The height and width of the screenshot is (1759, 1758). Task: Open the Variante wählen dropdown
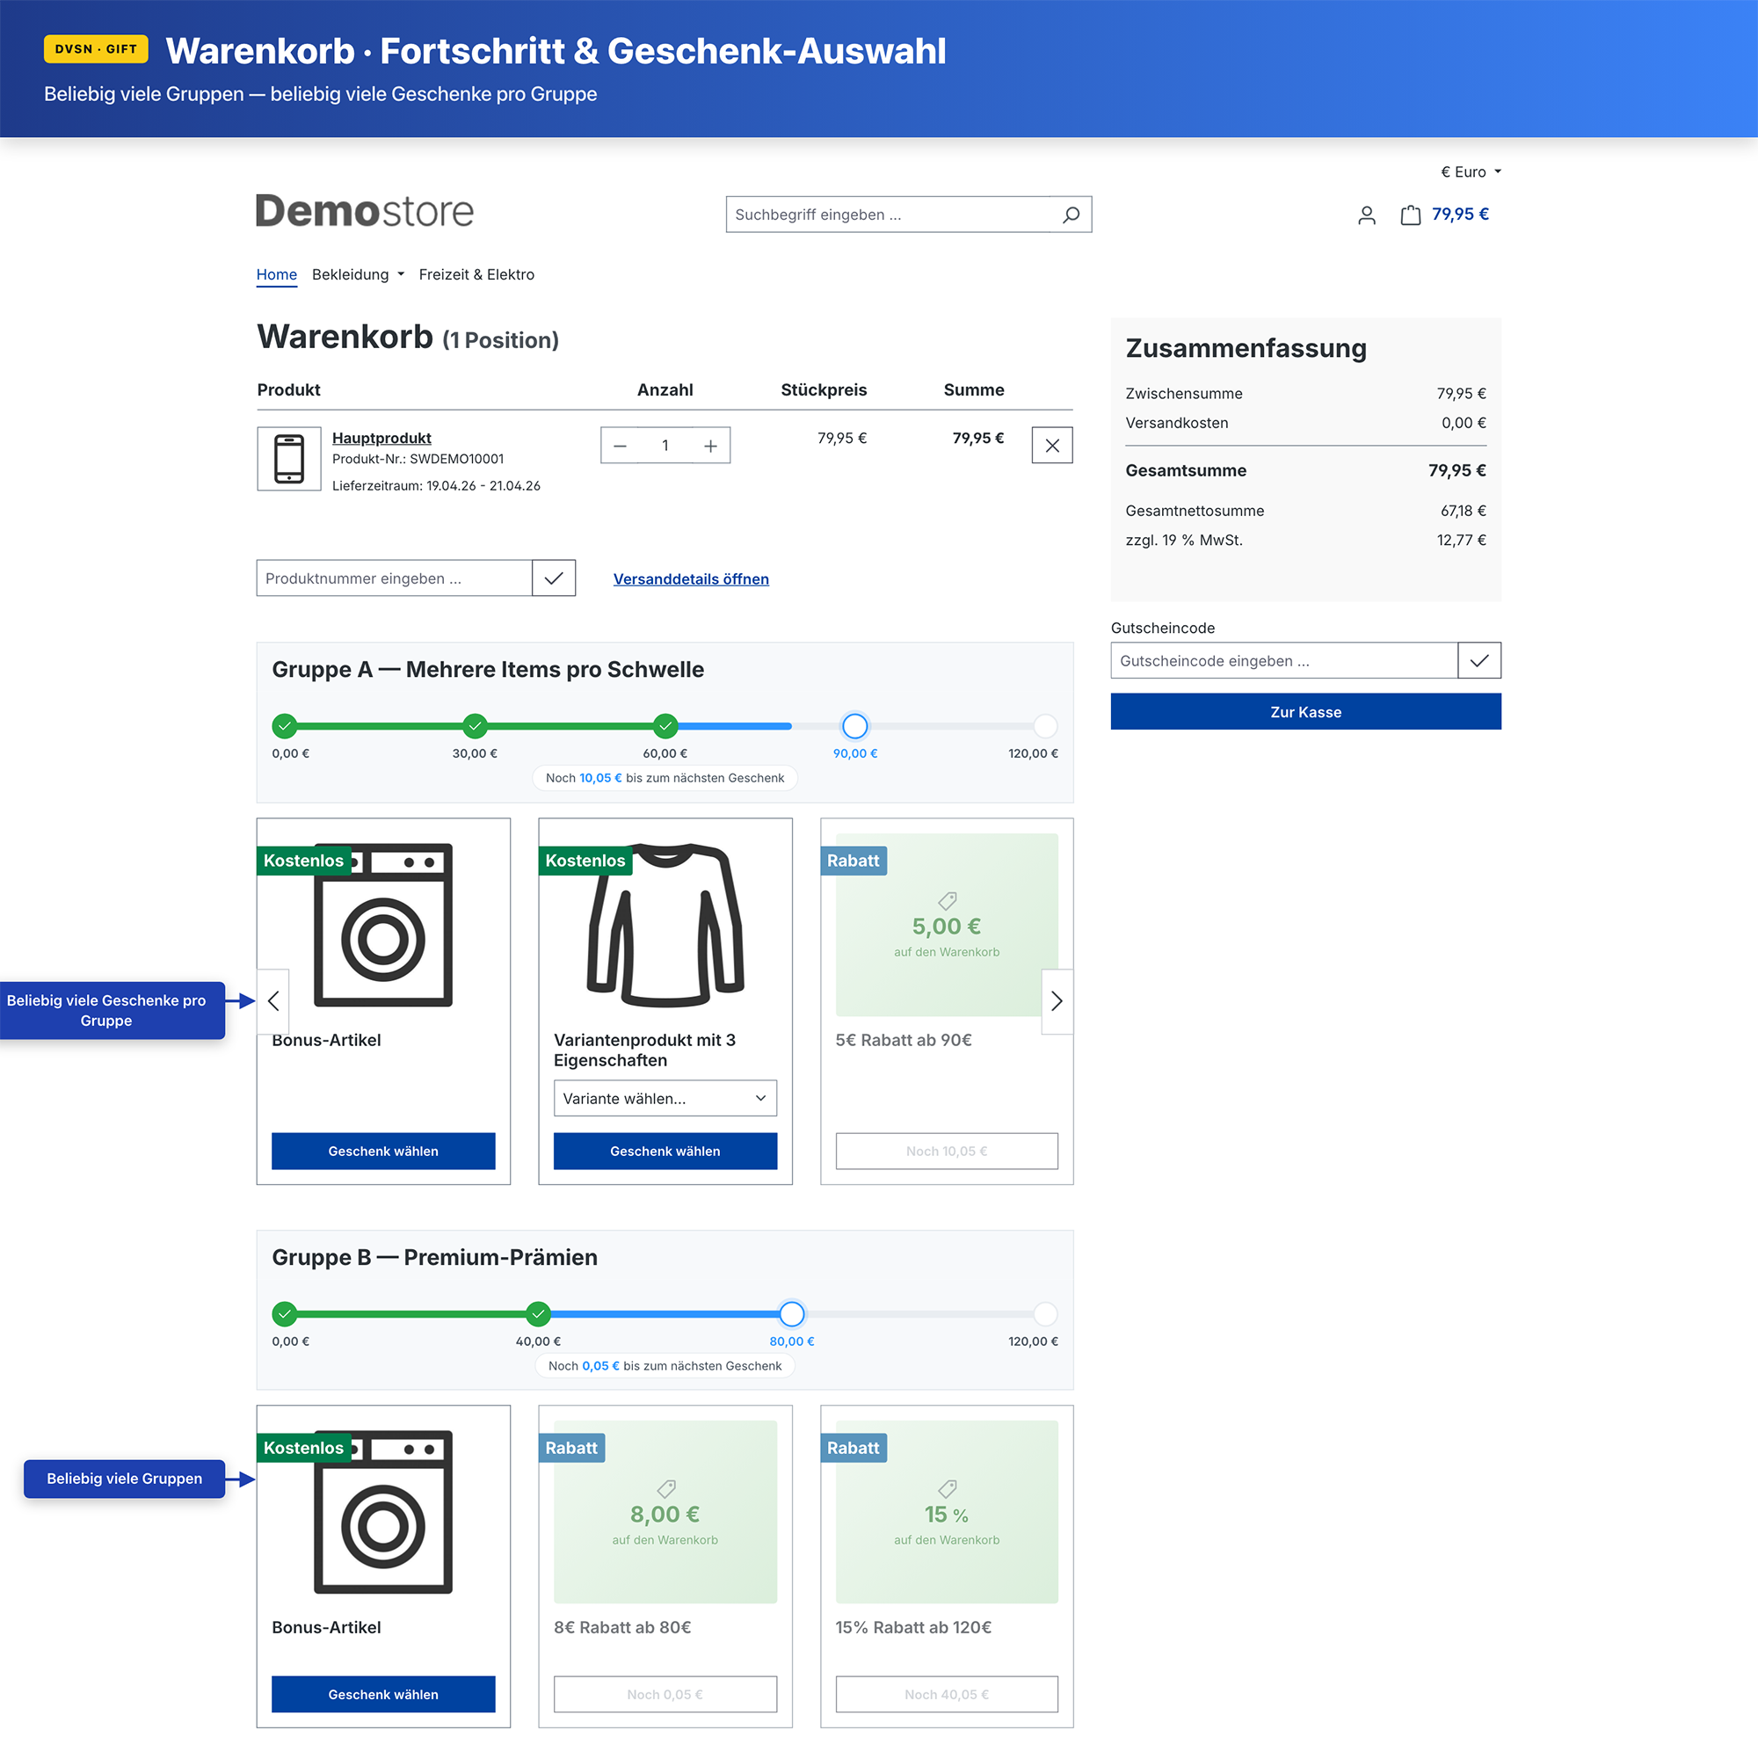pos(665,1098)
